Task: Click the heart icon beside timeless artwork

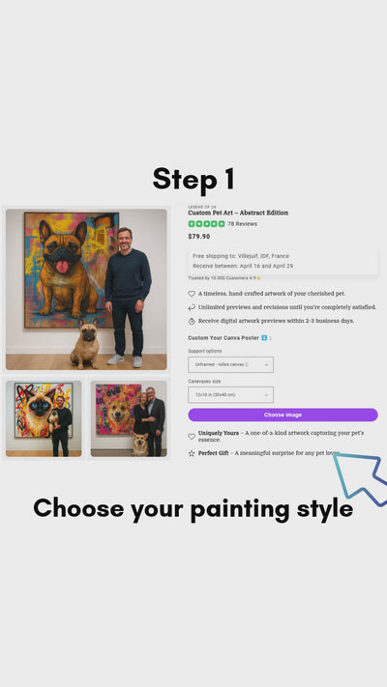Action: tap(192, 294)
